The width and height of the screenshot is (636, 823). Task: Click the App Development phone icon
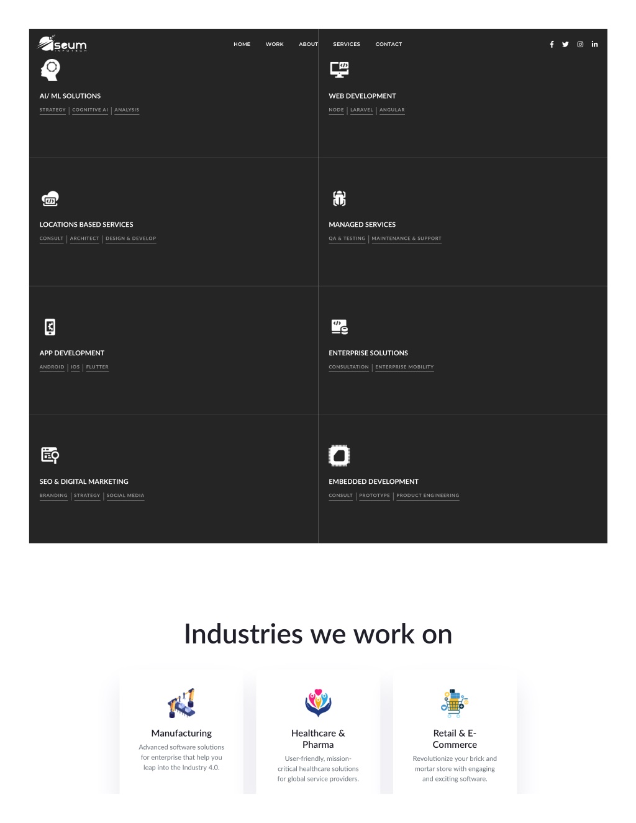(x=50, y=327)
